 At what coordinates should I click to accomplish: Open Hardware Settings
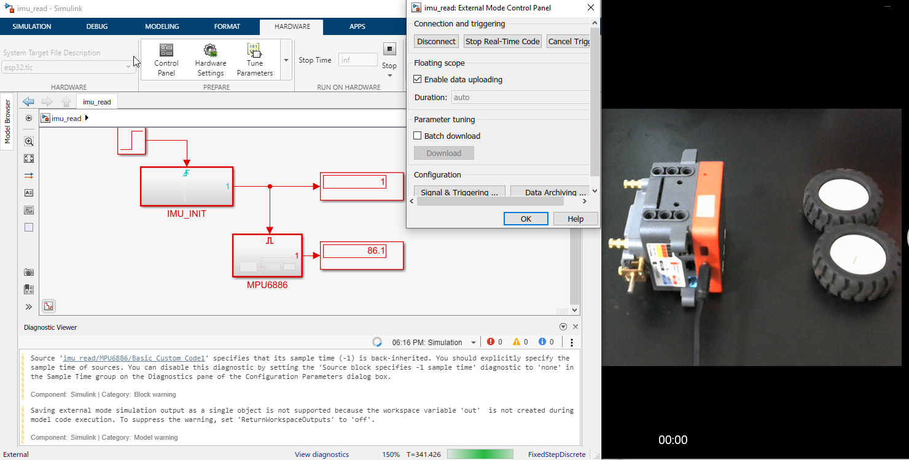[x=210, y=60]
